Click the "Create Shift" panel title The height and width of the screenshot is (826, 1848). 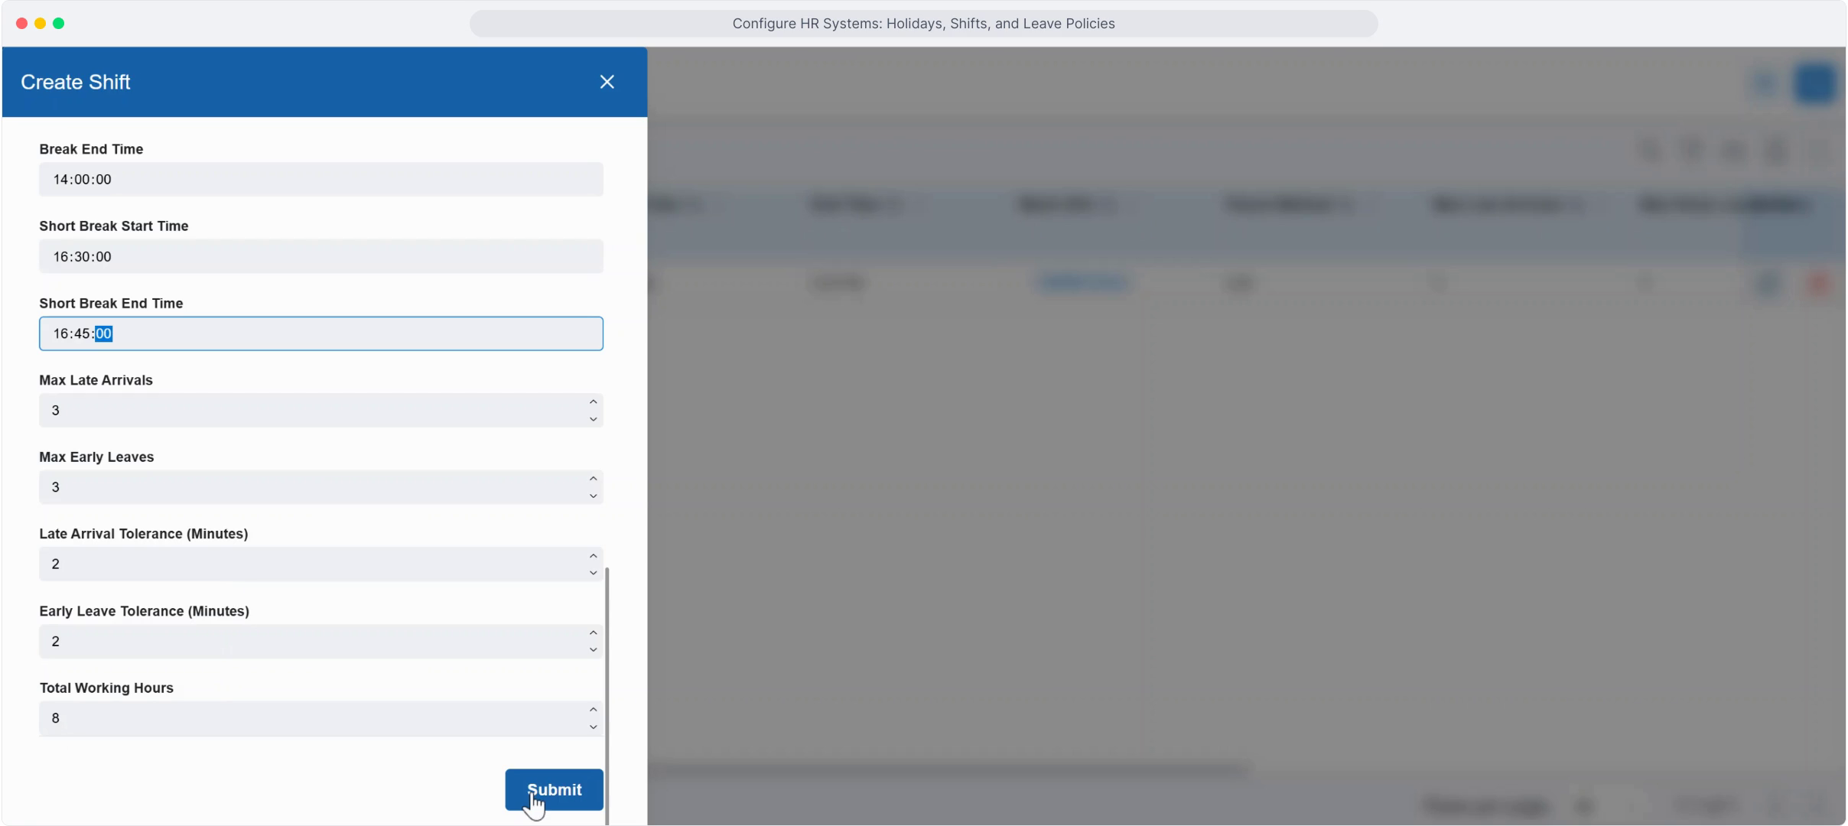coord(76,82)
